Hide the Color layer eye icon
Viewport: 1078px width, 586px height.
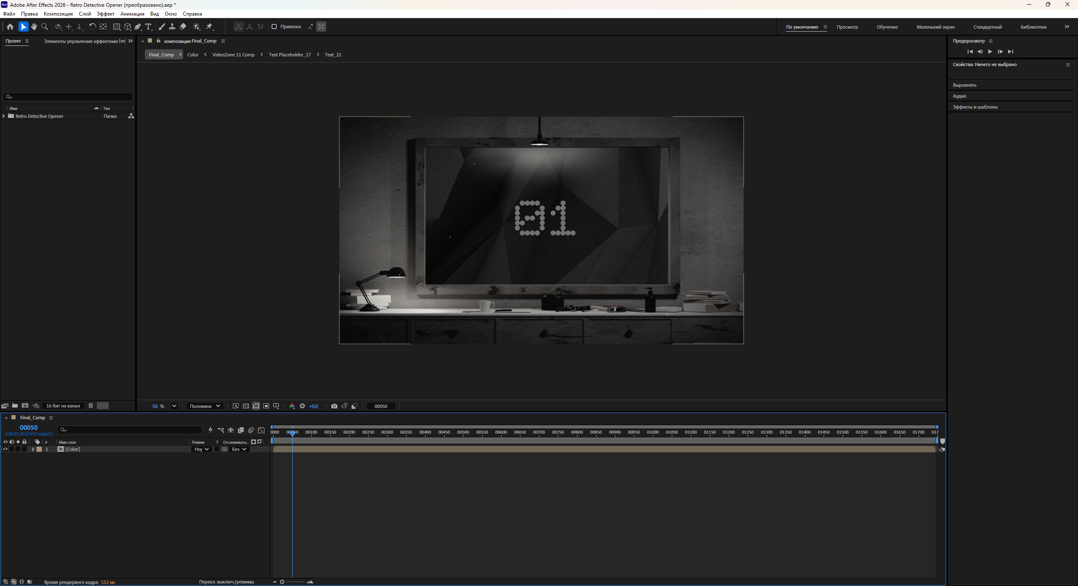pyautogui.click(x=5, y=449)
